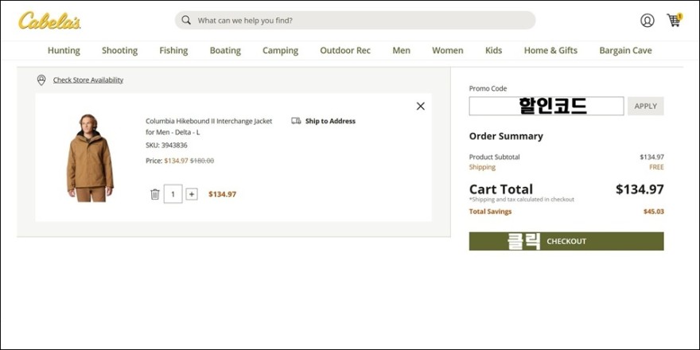Open the Women category
The image size is (700, 350).
[x=448, y=50]
